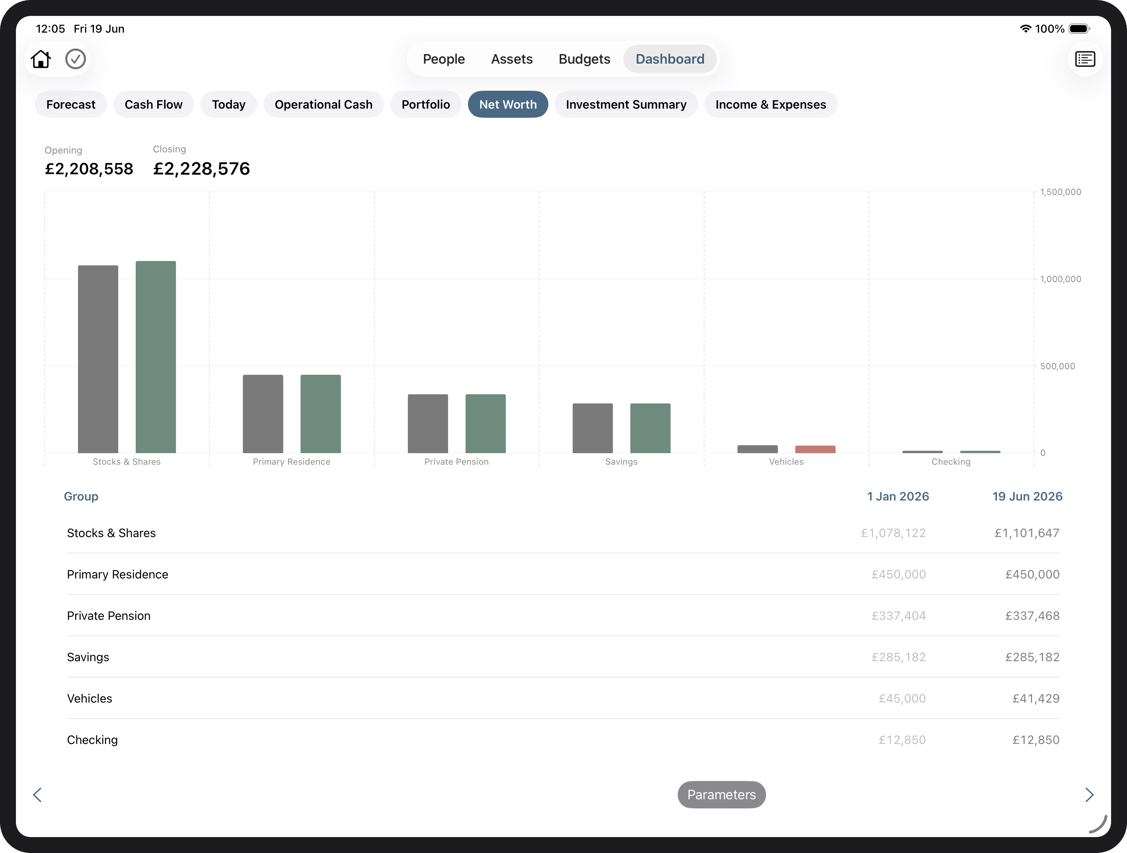Open the Income & Expenses view
Viewport: 1127px width, 853px height.
tap(770, 104)
